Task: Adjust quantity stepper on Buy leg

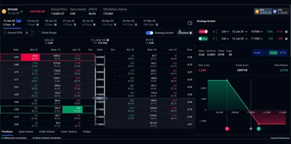Action: coord(216,39)
